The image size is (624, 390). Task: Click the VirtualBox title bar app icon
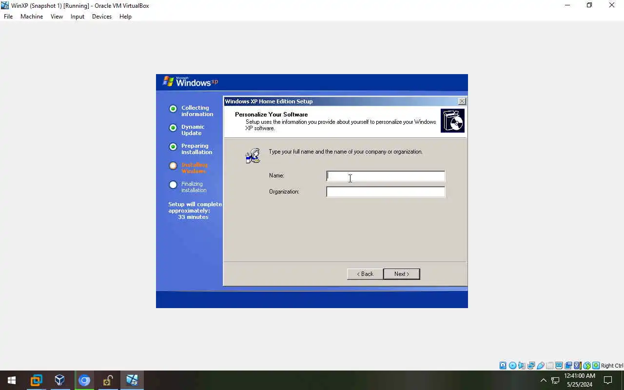(x=5, y=5)
